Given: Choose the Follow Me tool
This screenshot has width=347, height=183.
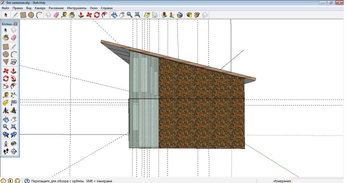Looking at the screenshot, I should click(x=14, y=78).
